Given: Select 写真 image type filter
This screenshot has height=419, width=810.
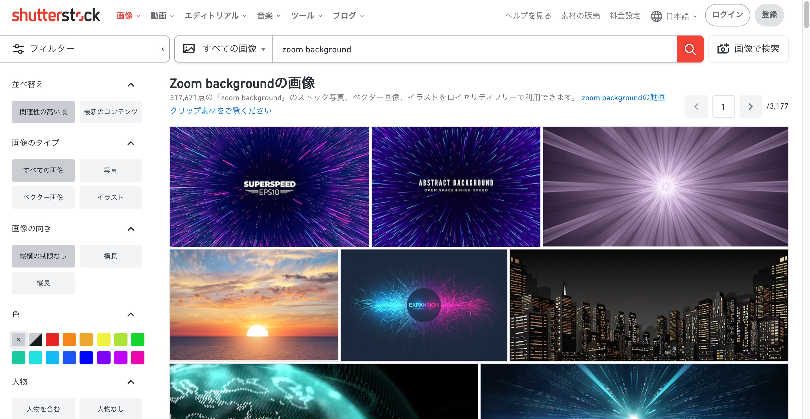Looking at the screenshot, I should [x=111, y=170].
